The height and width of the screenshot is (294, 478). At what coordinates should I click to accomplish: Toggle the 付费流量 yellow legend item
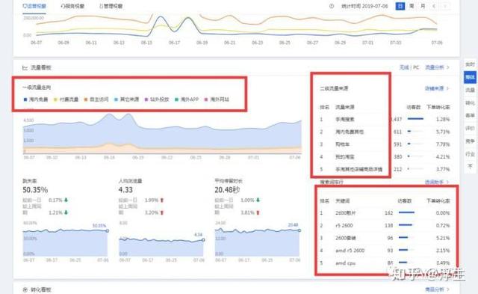click(66, 99)
